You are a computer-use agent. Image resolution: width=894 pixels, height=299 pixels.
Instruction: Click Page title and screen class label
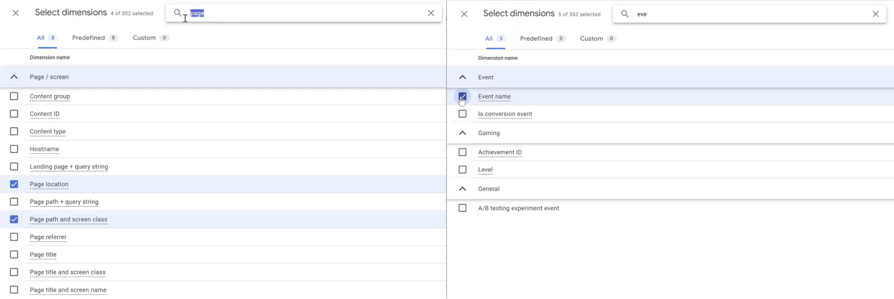(x=67, y=272)
